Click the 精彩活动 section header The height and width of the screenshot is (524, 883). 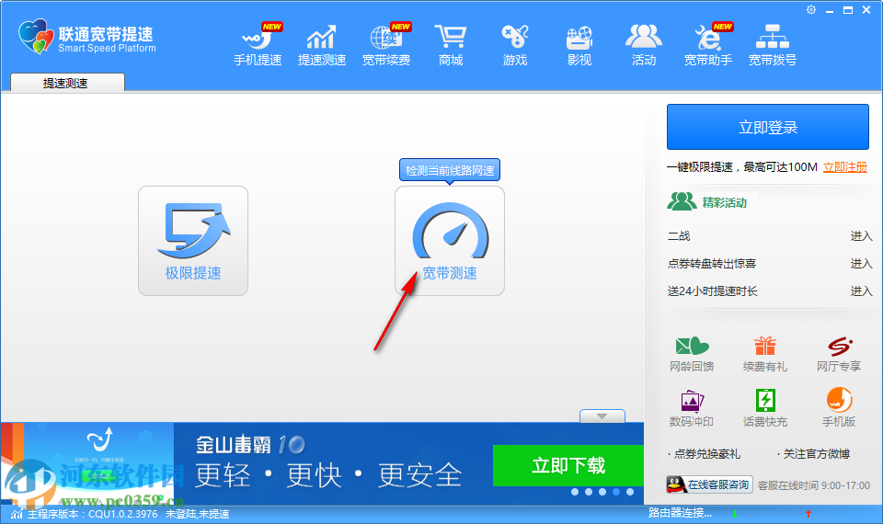[x=706, y=202]
